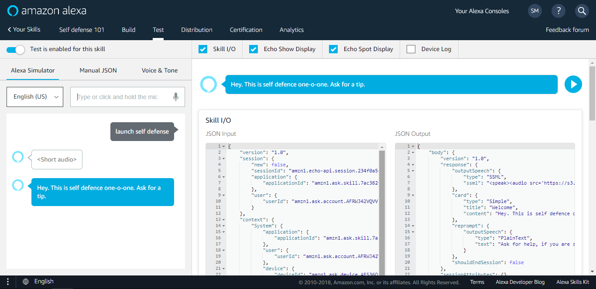Click the page vertical scrollbar thumb
The width and height of the screenshot is (596, 289).
(x=592, y=93)
